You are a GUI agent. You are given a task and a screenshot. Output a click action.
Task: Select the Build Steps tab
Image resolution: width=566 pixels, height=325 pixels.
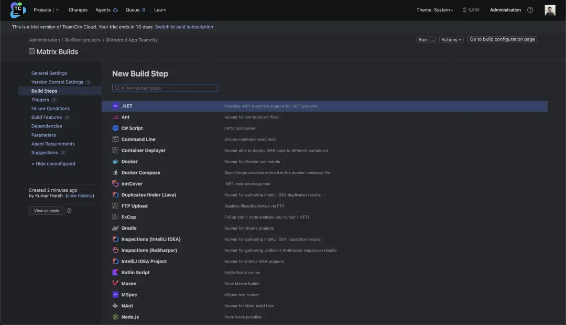[x=60, y=91]
